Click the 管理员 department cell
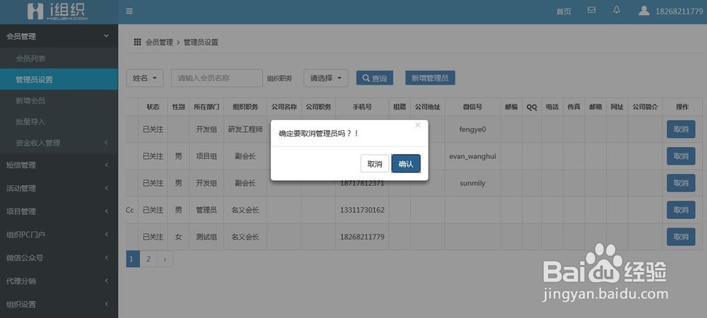The width and height of the screenshot is (707, 318). (x=206, y=210)
